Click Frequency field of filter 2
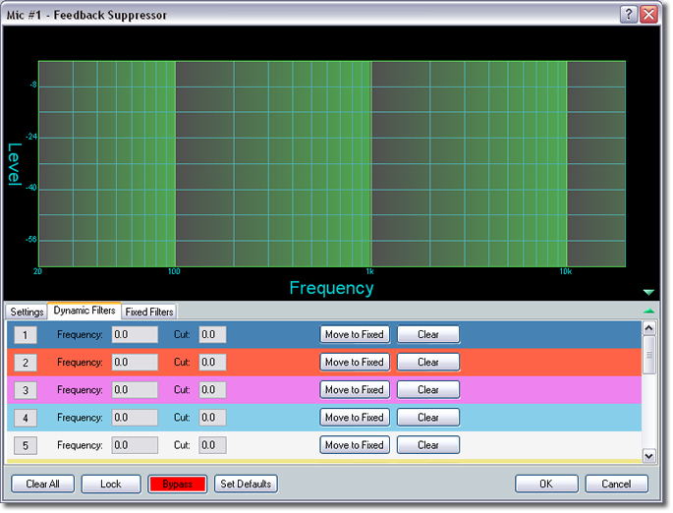Viewport: 673px width, 513px height. [135, 363]
